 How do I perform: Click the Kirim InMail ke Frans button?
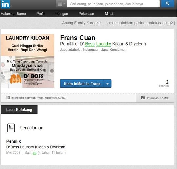coord(82,84)
